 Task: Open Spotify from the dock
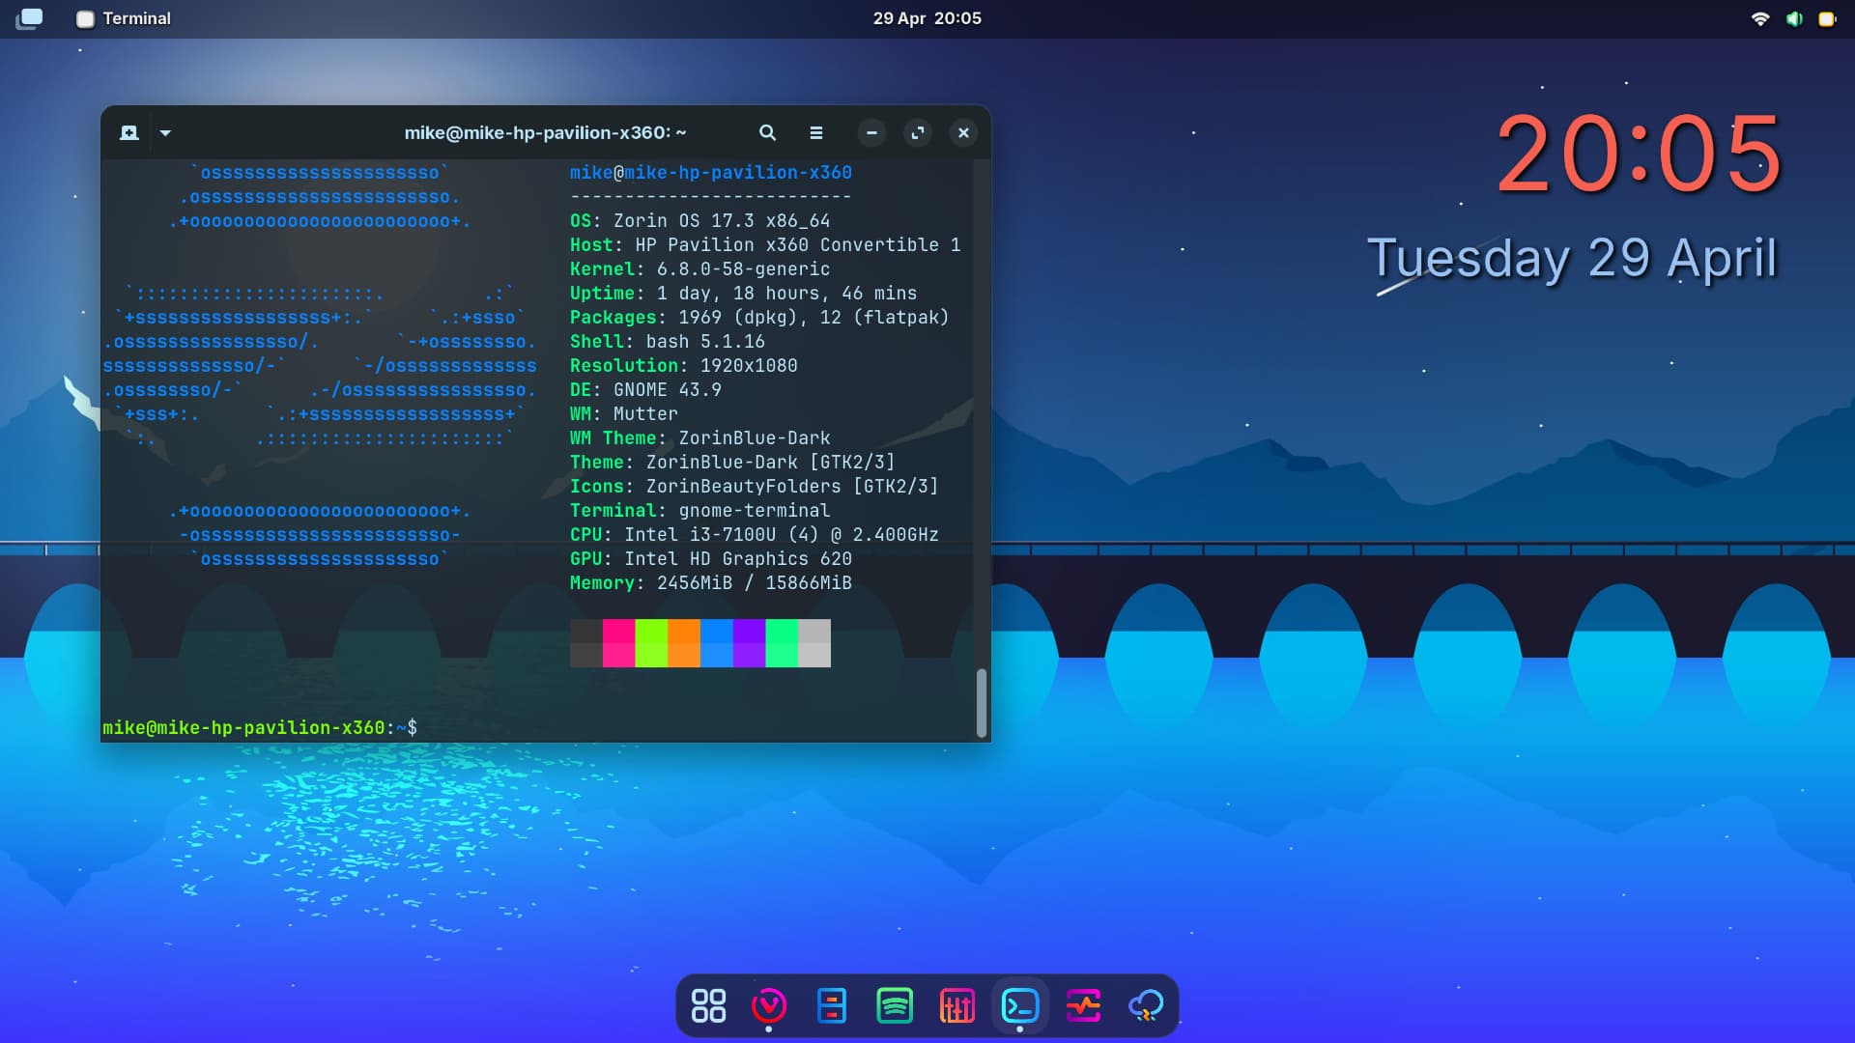click(895, 1005)
